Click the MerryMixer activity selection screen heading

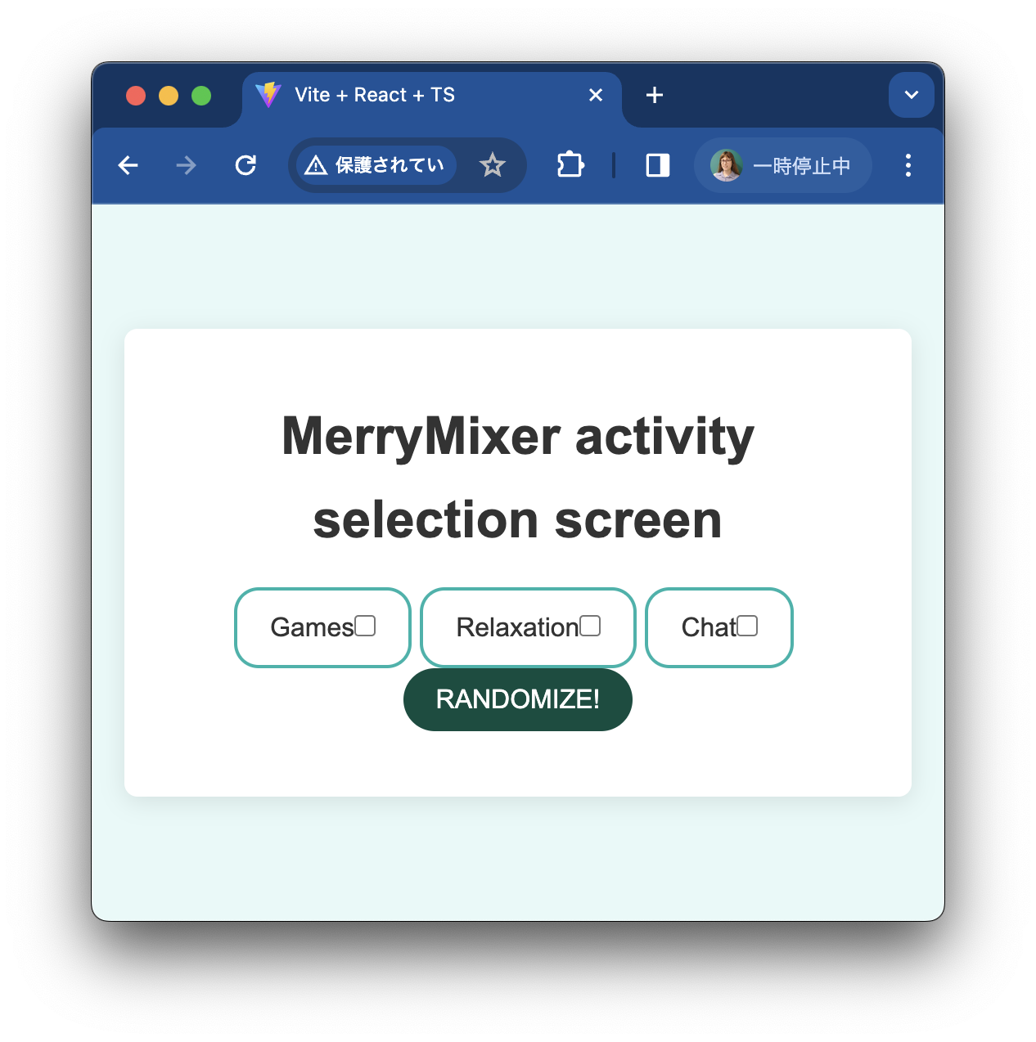(518, 478)
